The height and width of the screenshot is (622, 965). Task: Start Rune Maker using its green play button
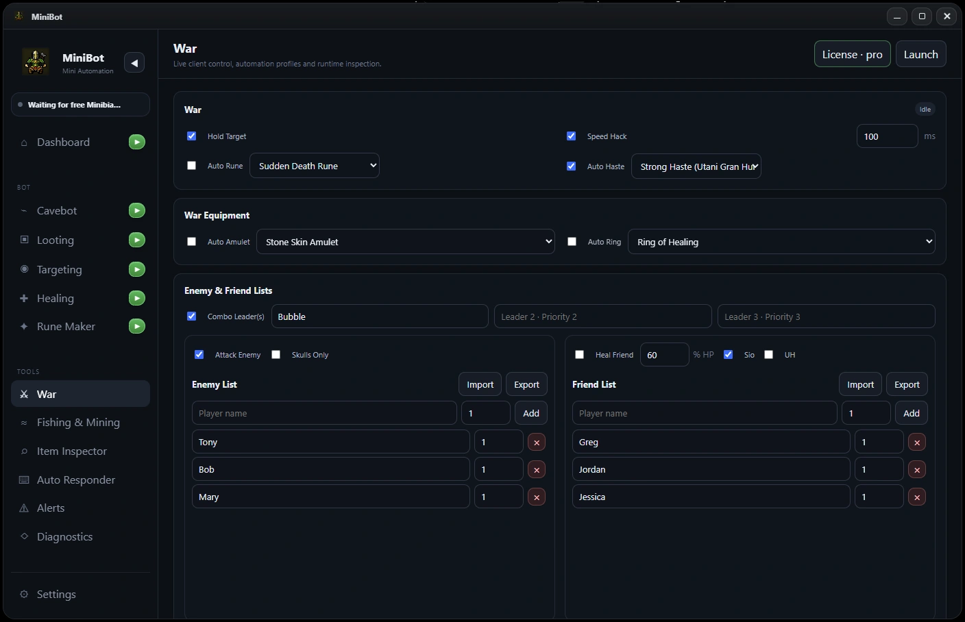(x=137, y=326)
